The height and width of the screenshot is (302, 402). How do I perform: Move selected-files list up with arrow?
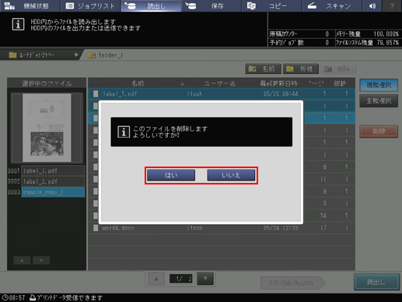[x=22, y=261]
